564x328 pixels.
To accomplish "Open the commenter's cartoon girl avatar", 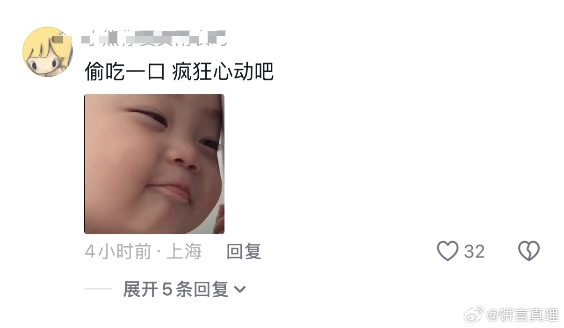I will (48, 52).
